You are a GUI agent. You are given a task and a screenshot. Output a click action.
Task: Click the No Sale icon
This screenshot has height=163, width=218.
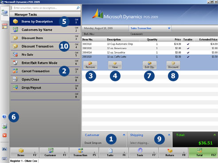(16, 54)
